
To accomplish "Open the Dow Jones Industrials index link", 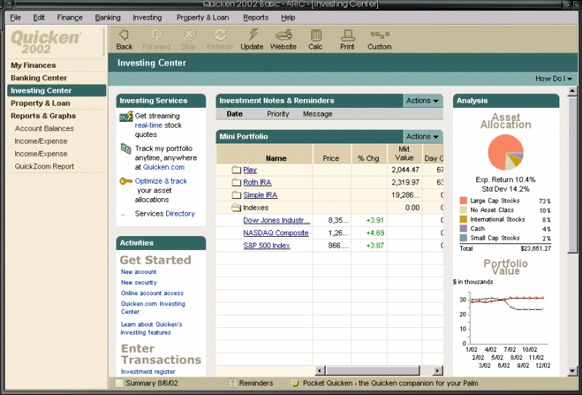I will coord(277,220).
